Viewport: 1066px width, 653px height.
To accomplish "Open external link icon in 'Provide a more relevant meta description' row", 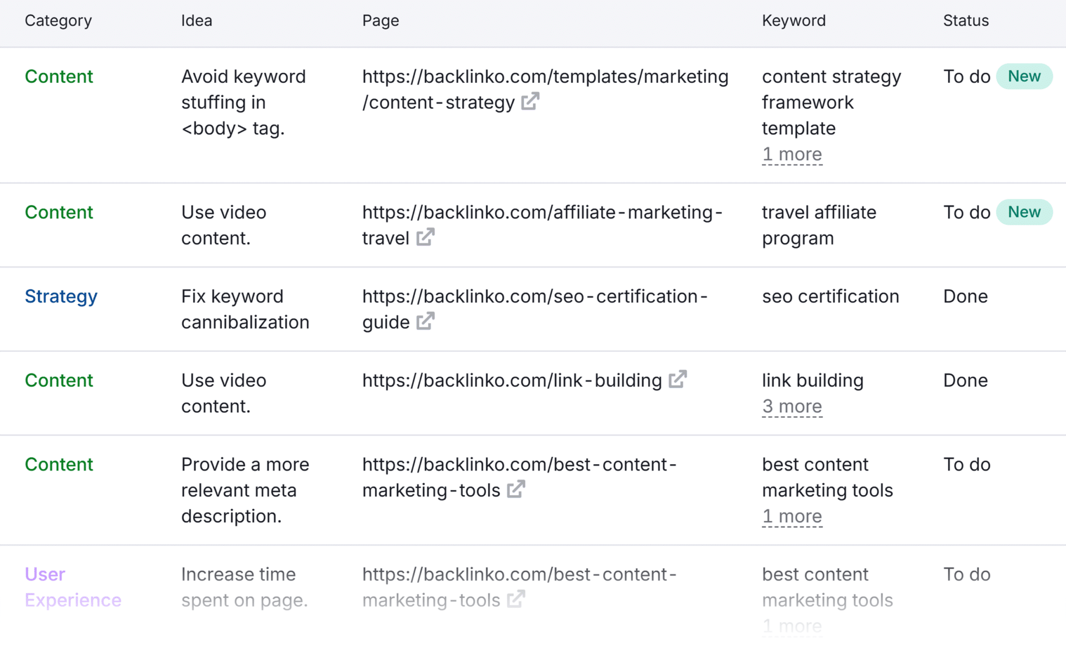I will (x=516, y=489).
